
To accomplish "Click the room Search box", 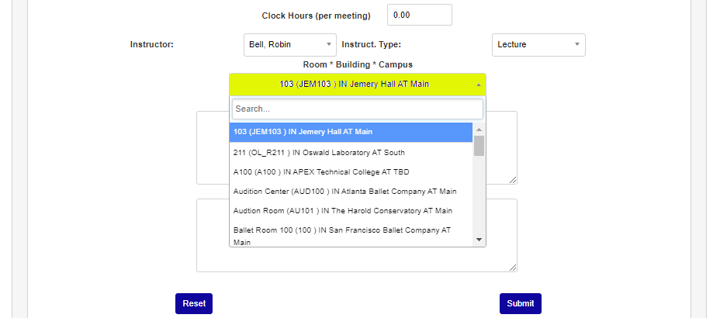I will [357, 109].
